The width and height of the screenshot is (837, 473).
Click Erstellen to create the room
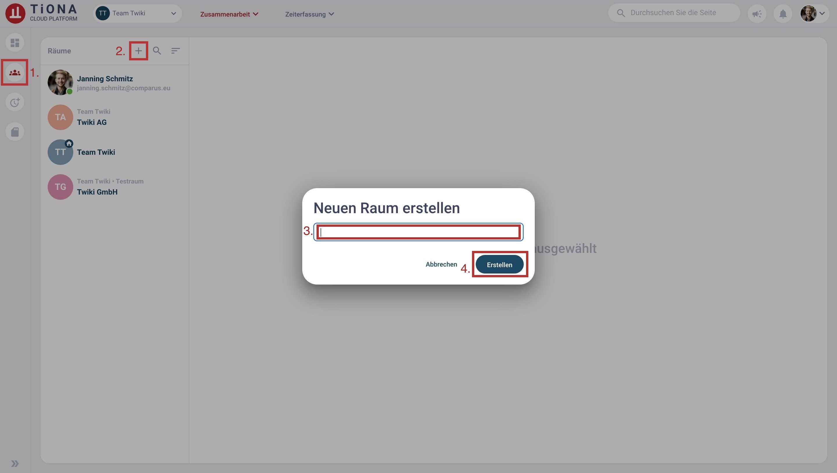pos(499,265)
